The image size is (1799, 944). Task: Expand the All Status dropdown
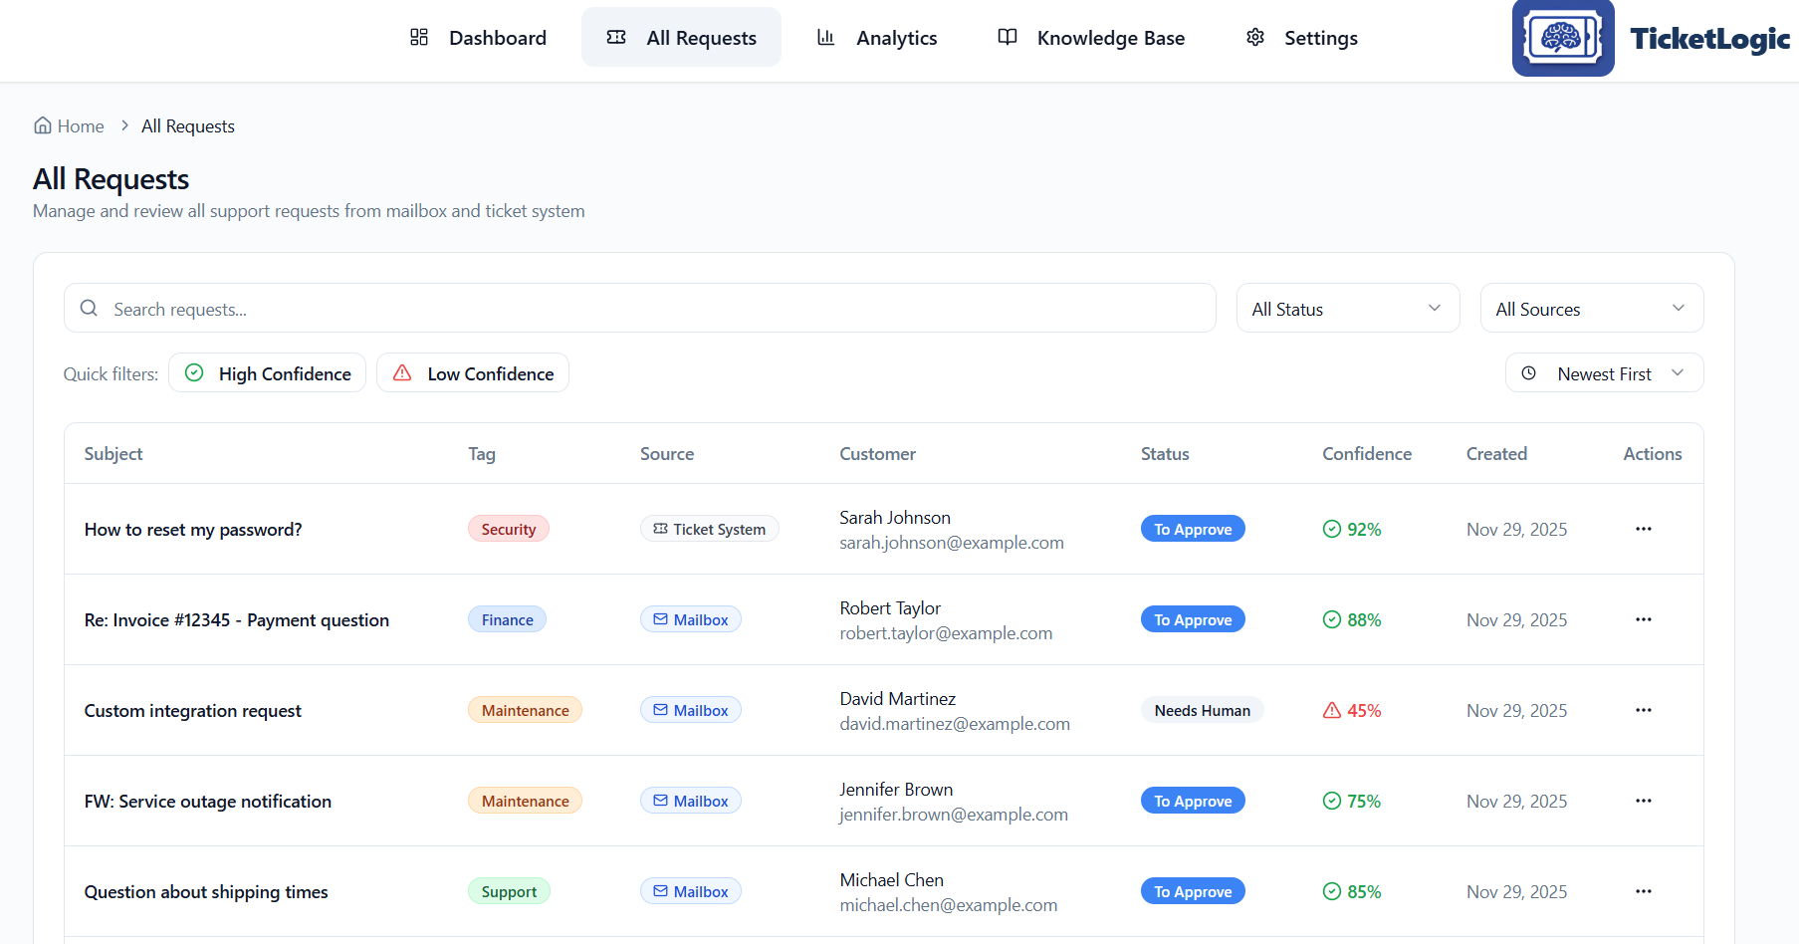(x=1347, y=309)
